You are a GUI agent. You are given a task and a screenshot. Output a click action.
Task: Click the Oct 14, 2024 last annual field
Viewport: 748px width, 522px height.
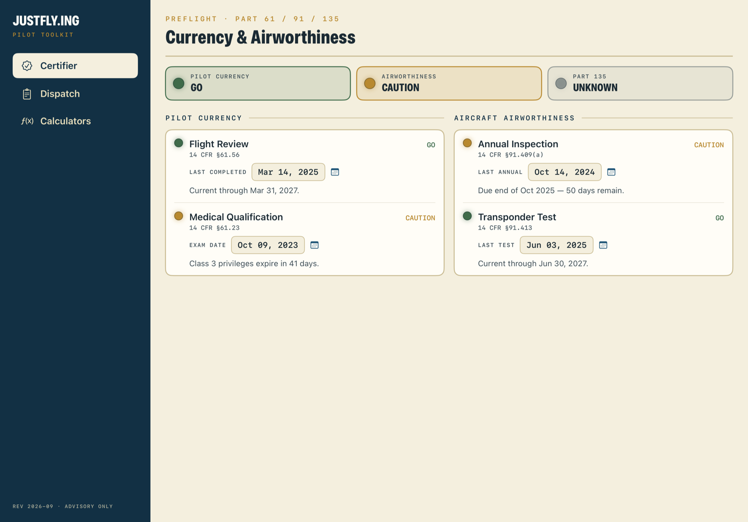point(564,172)
